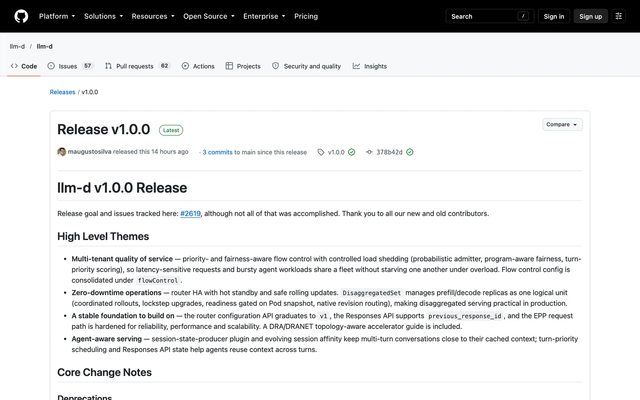Click the Release v1.0.0 title
The width and height of the screenshot is (640, 400).
(104, 130)
